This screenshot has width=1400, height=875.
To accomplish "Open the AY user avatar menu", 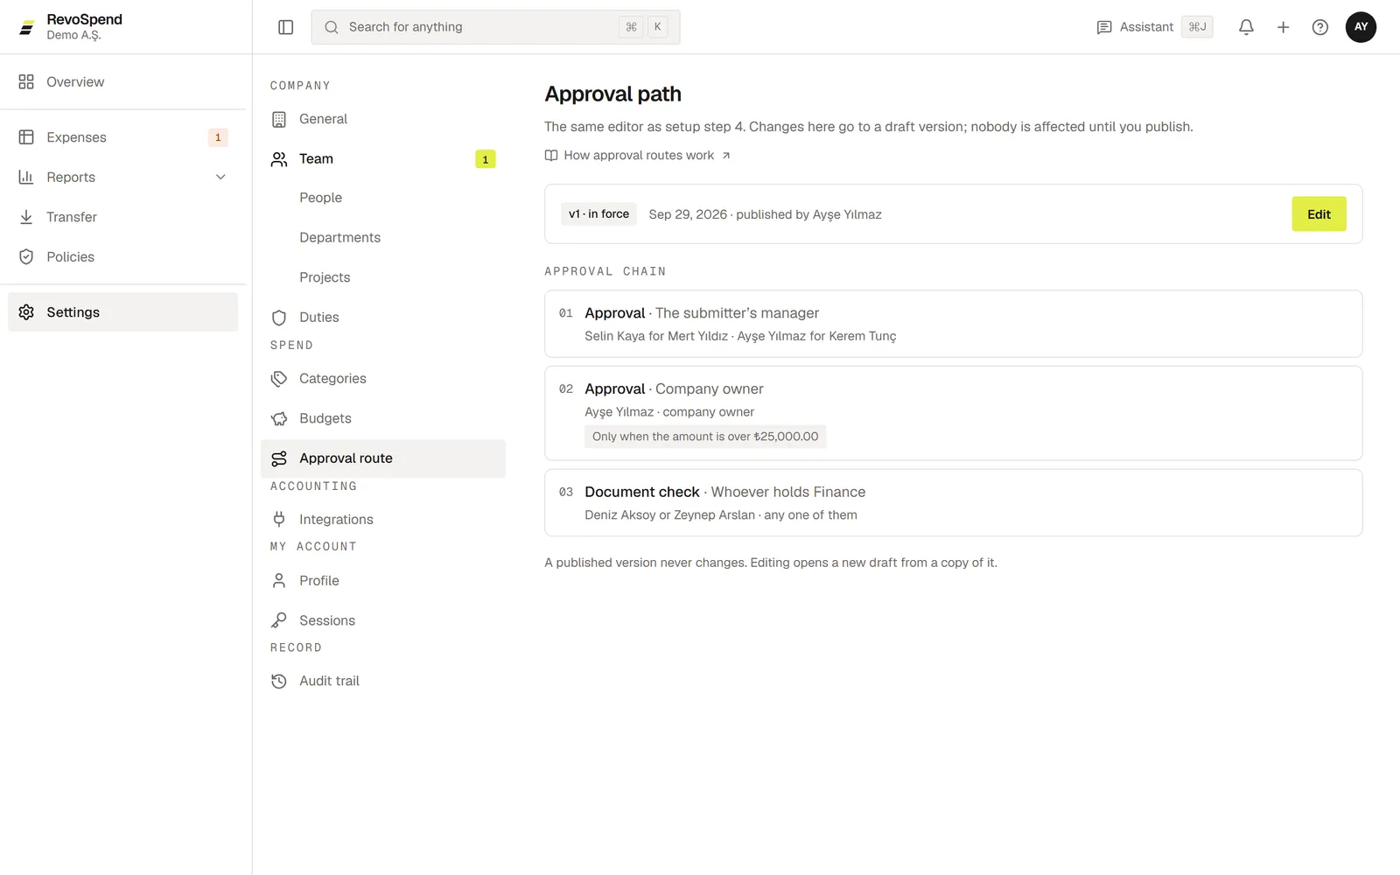I will (x=1361, y=27).
